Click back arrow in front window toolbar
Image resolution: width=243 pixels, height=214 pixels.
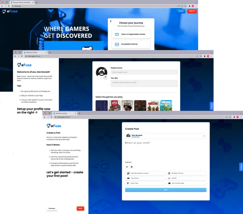[44, 117]
